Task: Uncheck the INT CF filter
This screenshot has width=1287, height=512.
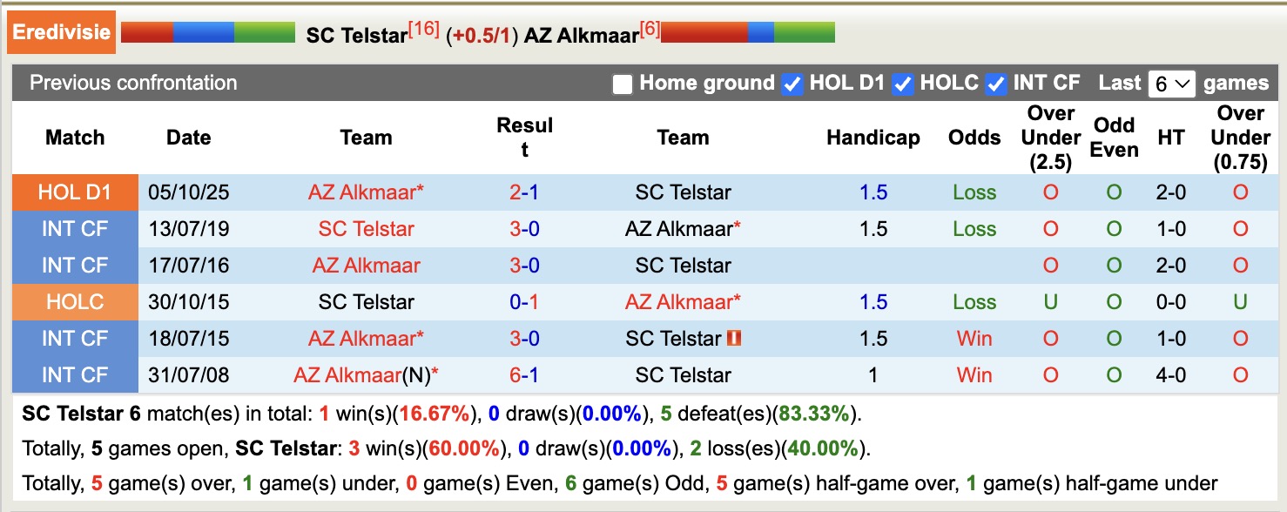Action: tap(994, 84)
